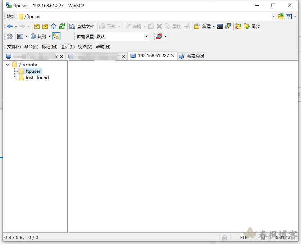The image size is (301, 244).
Task: Click the 同步 (synchronize) button
Action: click(252, 26)
